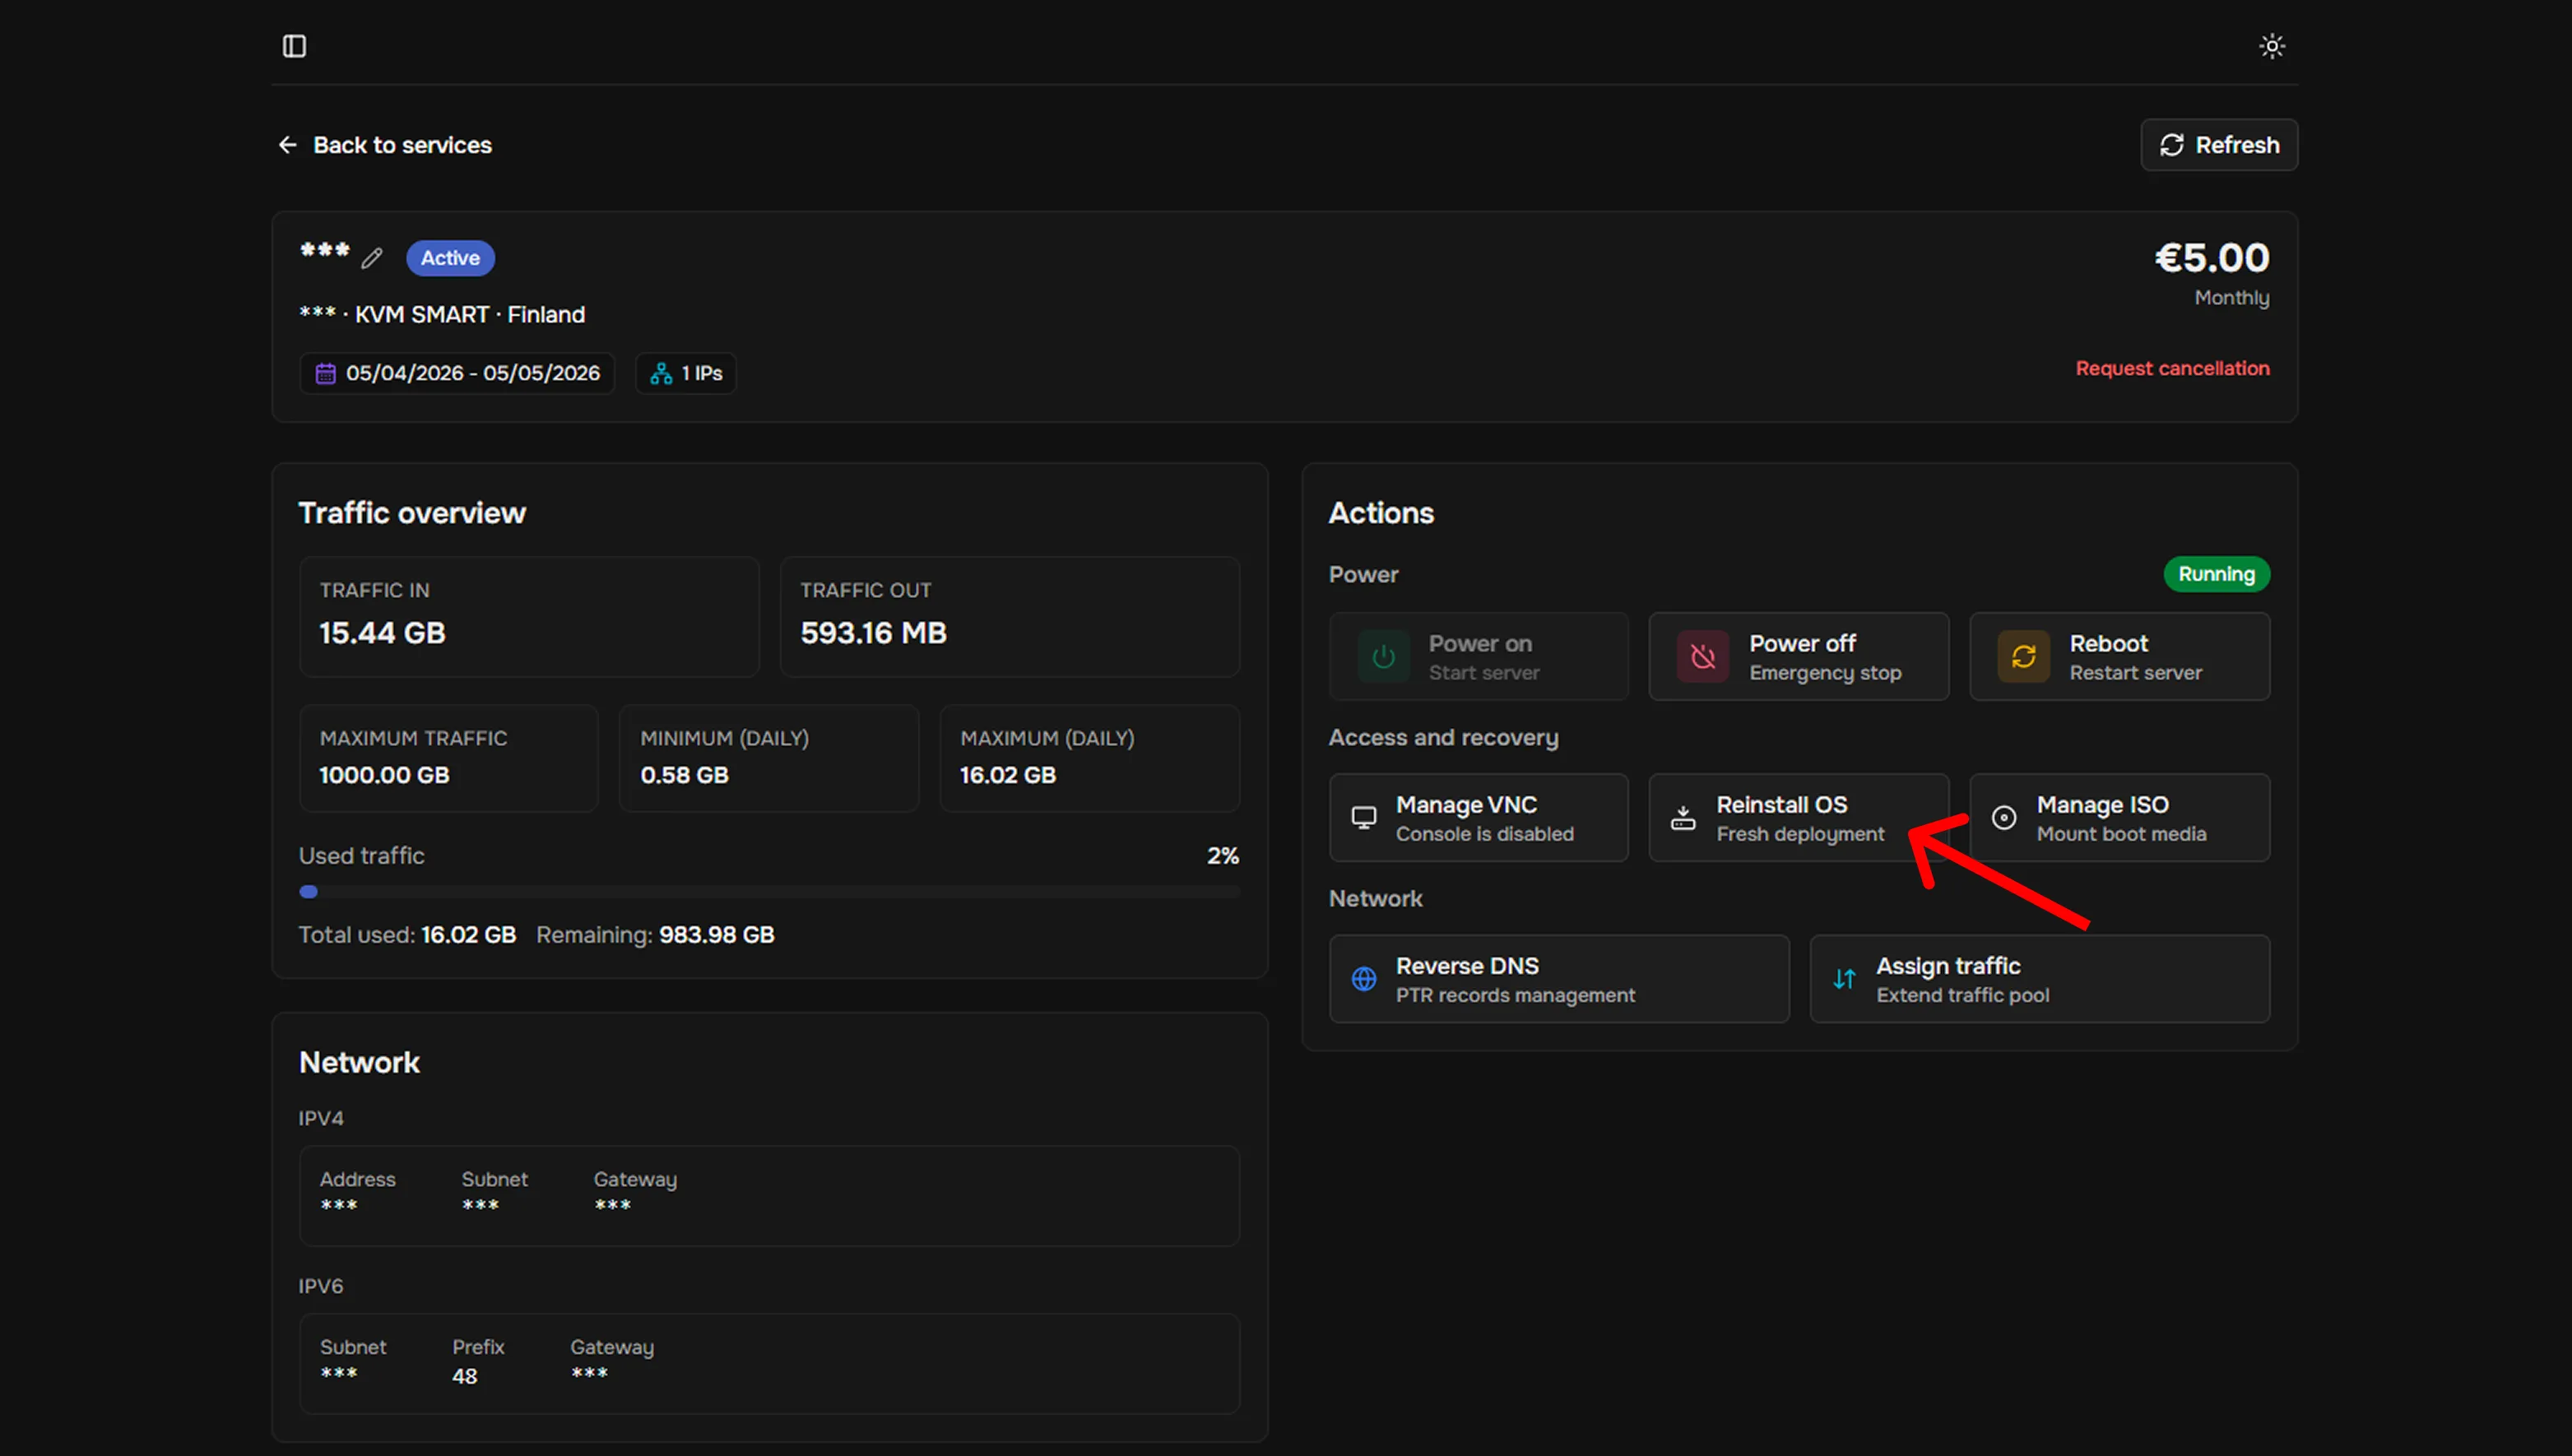This screenshot has width=2572, height=1456.
Task: Open Manage ISO Mount boot media
Action: 2119,818
